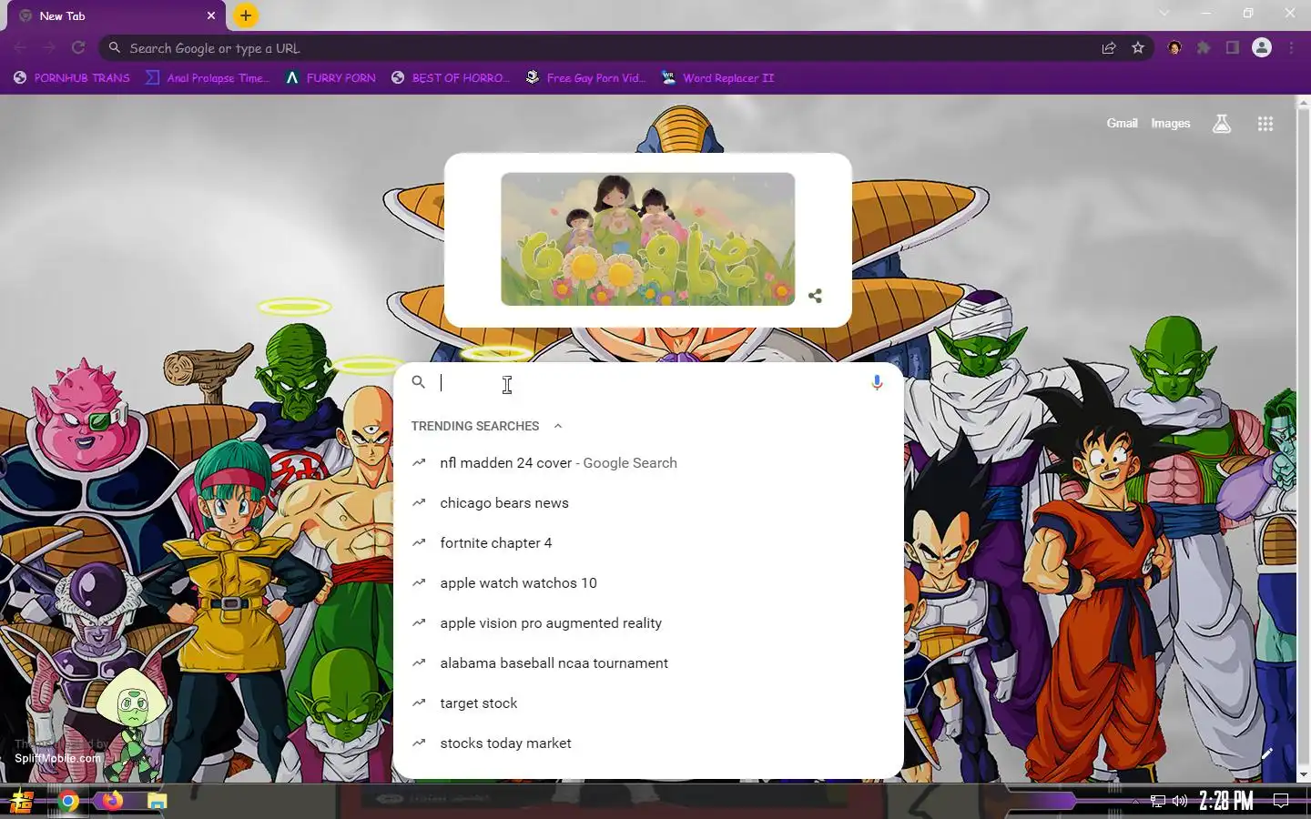This screenshot has width=1311, height=819.
Task: Open the tab search chevron in the title bar
Action: pyautogui.click(x=1164, y=13)
